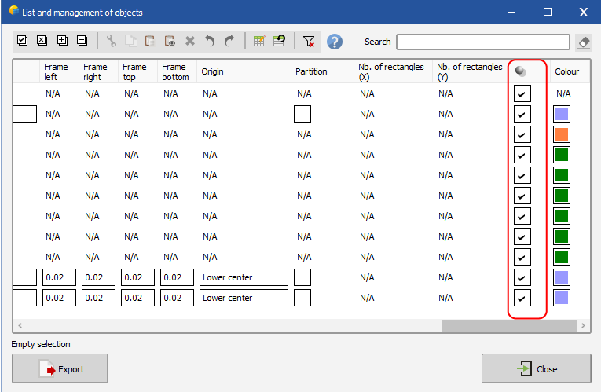Viewport: 601px width, 392px height.
Task: Click Frame right 0.02 field in bottom row
Action: tap(98, 298)
